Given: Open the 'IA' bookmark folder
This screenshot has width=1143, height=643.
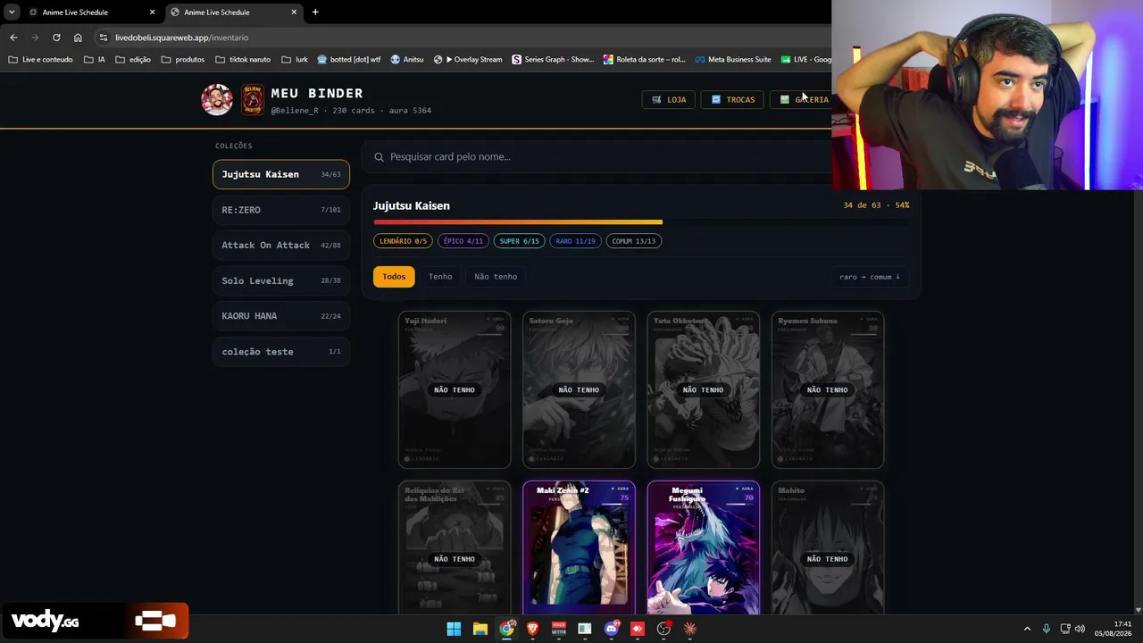Looking at the screenshot, I should [94, 60].
